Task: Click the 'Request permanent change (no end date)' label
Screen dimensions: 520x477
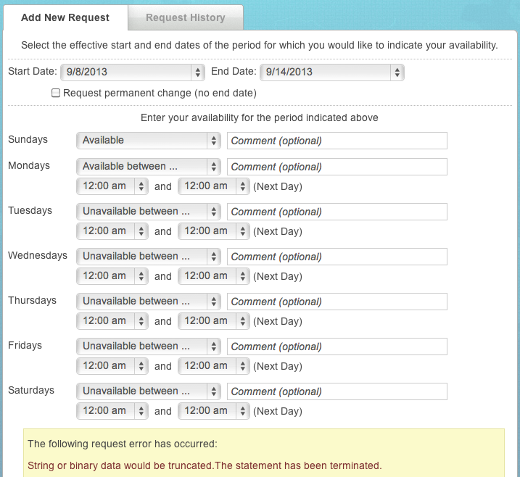Action: point(160,93)
